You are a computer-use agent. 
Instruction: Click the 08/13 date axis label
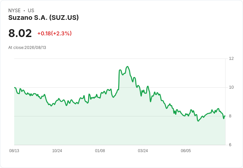point(14,150)
